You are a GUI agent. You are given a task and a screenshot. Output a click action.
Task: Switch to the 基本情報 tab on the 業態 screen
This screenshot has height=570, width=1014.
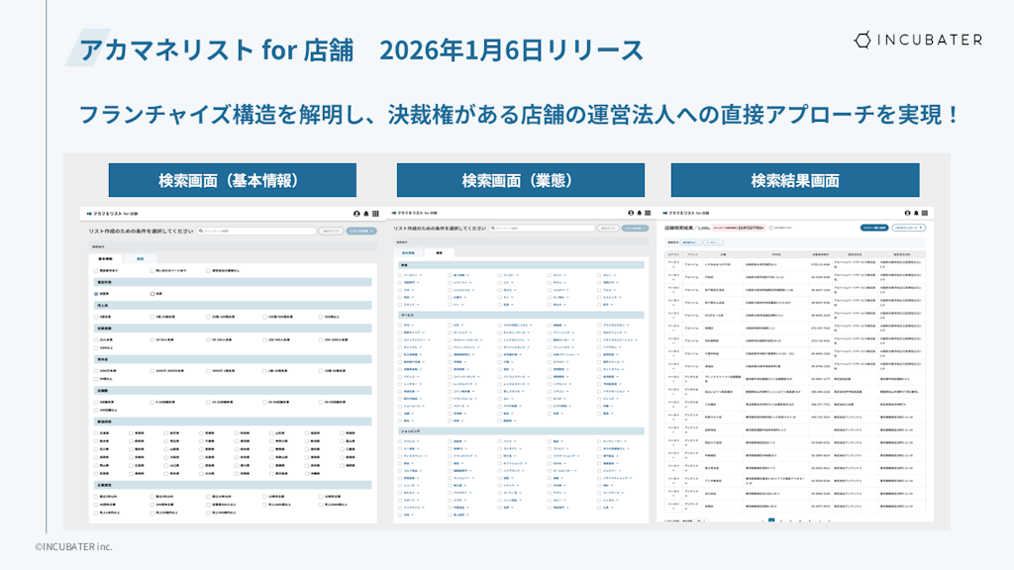408,252
